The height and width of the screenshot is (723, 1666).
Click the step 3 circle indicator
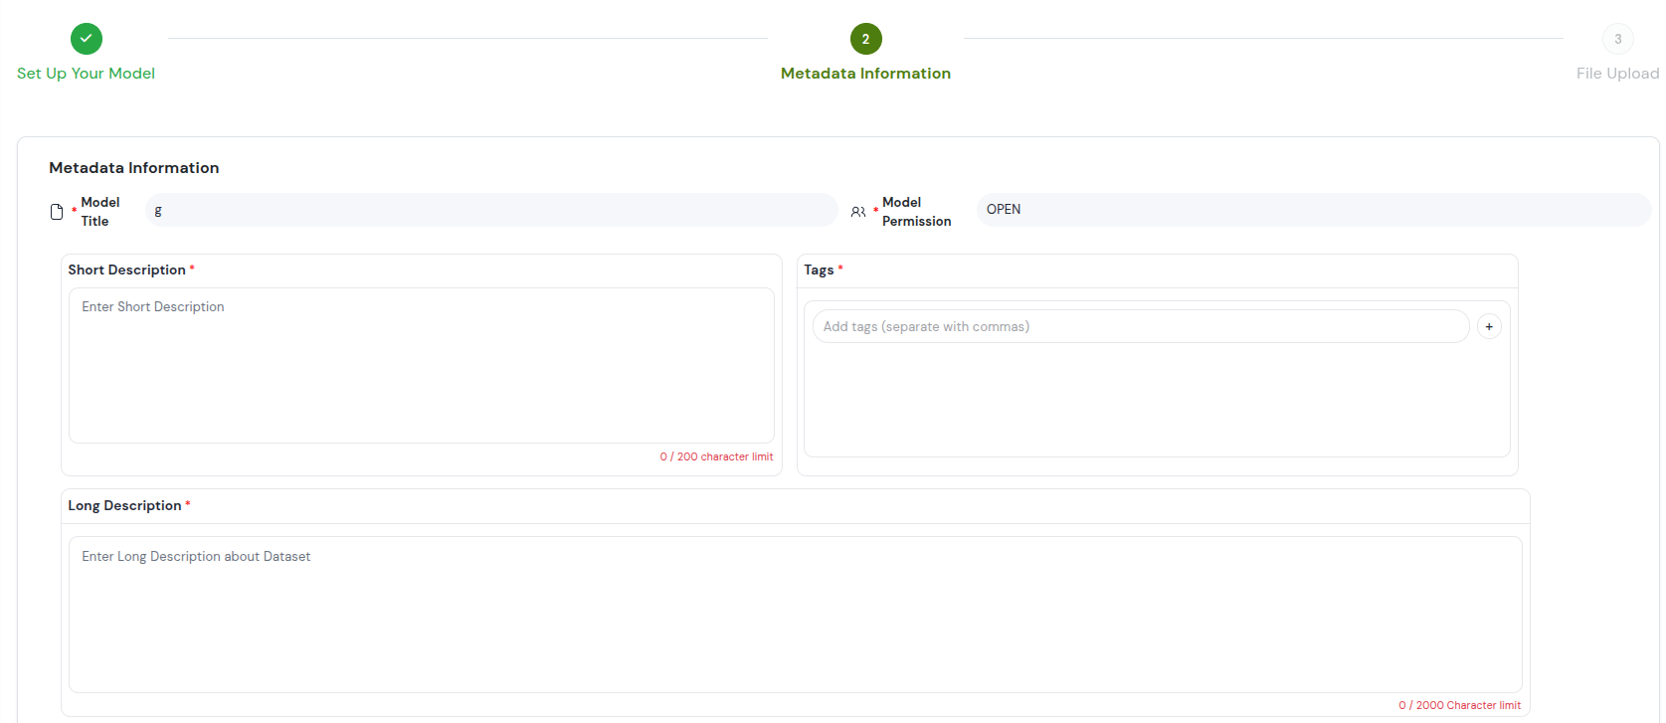tap(1617, 39)
